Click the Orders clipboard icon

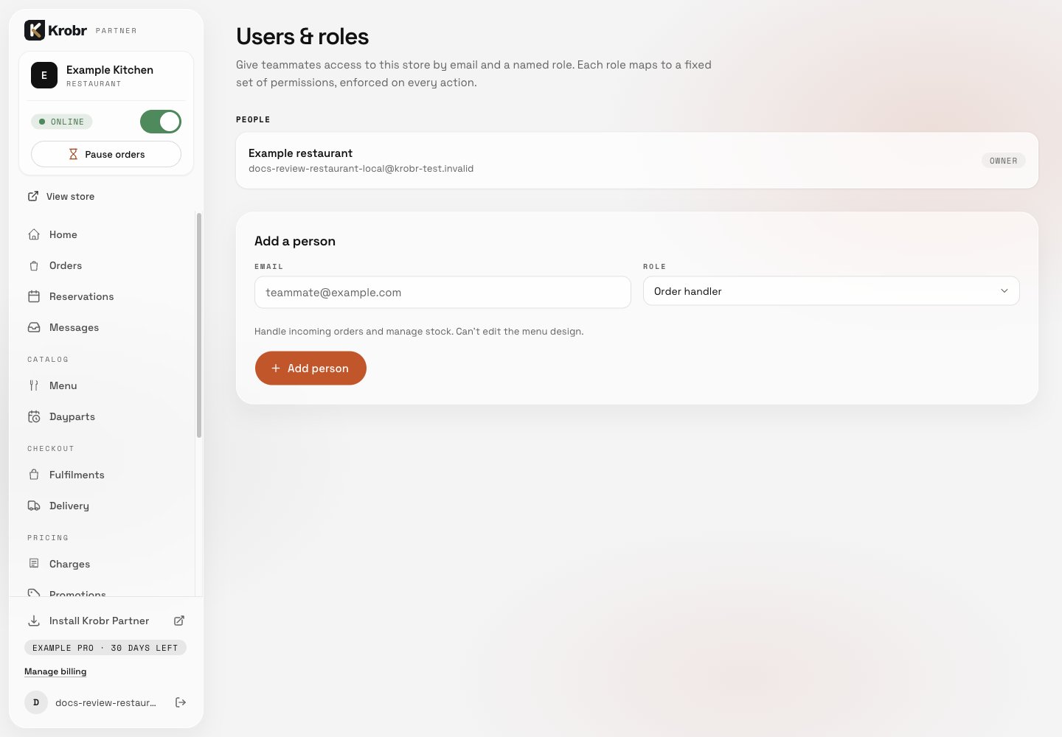34,265
